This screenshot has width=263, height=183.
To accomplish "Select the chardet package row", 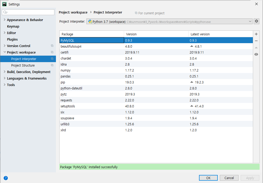I will click(156, 58).
